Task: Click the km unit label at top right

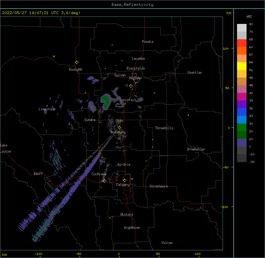Action: coord(229,13)
